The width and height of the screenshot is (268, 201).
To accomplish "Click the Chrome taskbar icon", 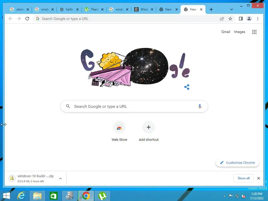I will tap(86, 196).
